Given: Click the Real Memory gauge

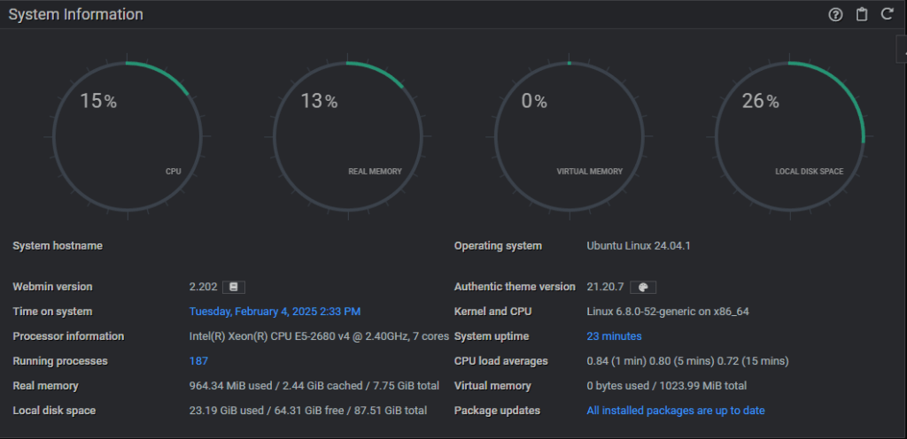Looking at the screenshot, I should (348, 137).
